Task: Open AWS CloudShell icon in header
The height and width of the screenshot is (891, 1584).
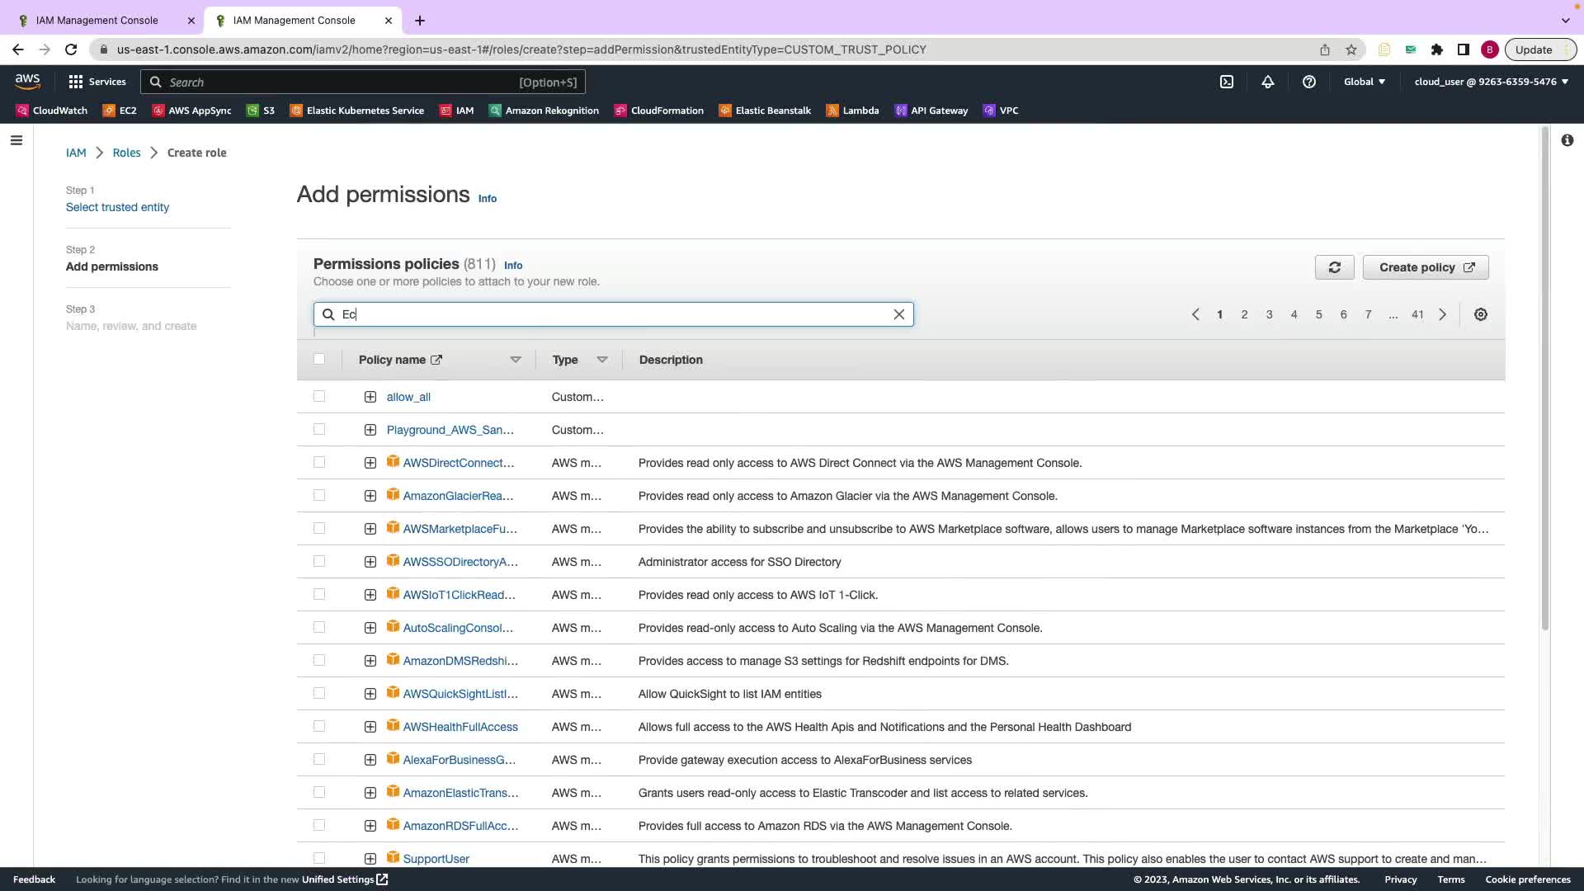Action: tap(1227, 82)
